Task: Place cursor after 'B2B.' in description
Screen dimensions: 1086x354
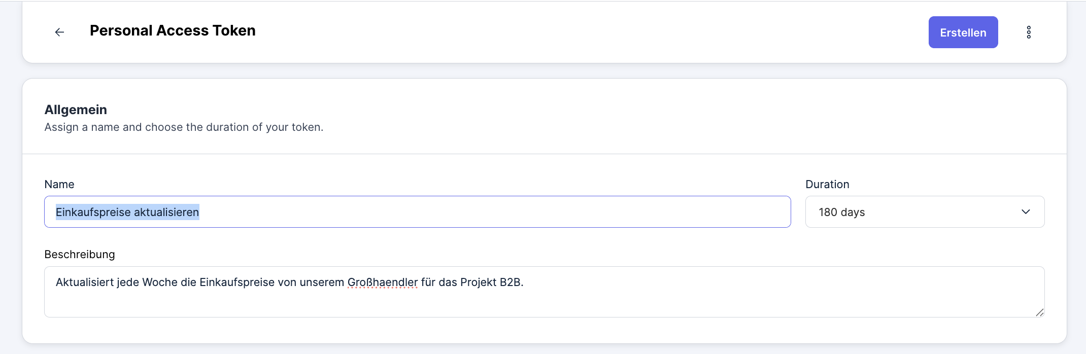Action: point(524,282)
